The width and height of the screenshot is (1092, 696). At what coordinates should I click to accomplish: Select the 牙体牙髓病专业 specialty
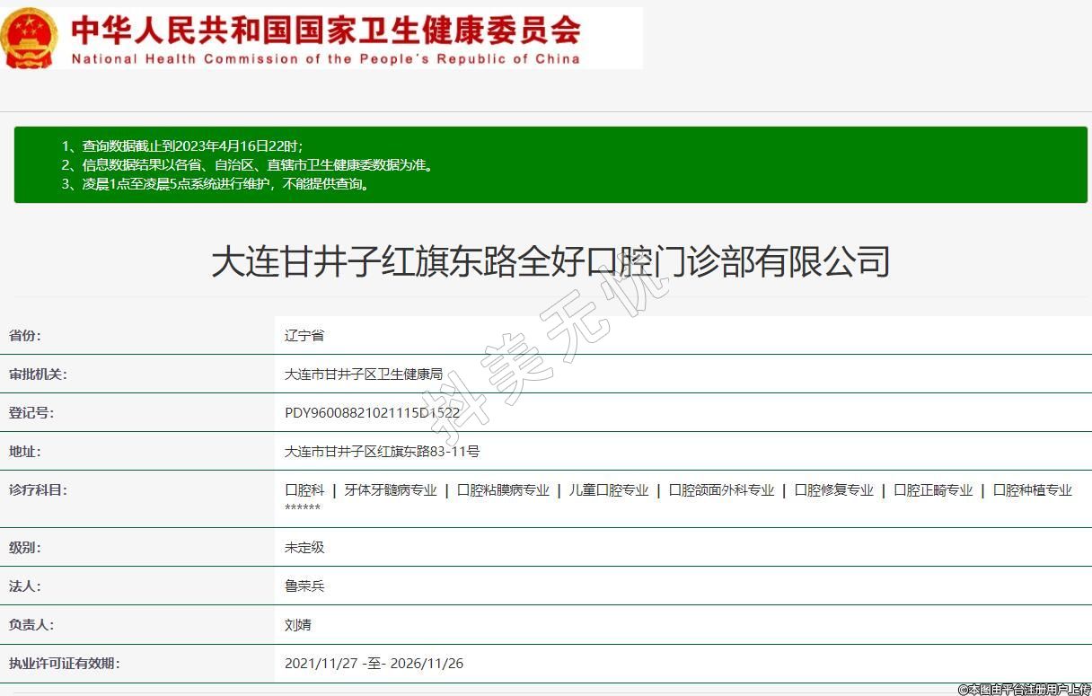(x=391, y=490)
